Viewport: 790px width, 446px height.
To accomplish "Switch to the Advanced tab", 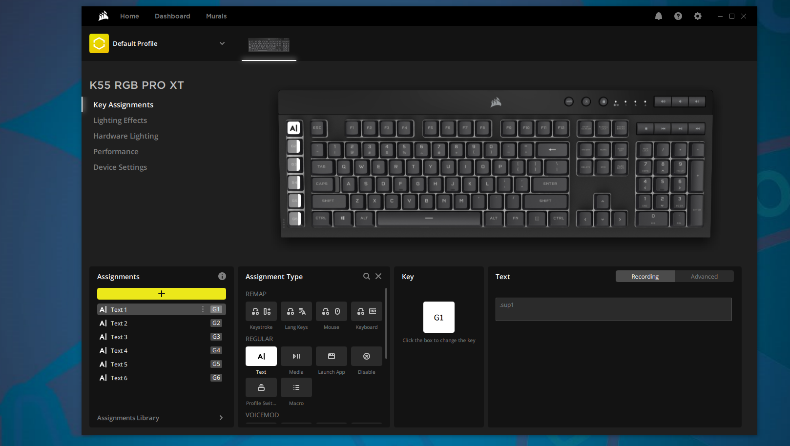I will tap(704, 276).
